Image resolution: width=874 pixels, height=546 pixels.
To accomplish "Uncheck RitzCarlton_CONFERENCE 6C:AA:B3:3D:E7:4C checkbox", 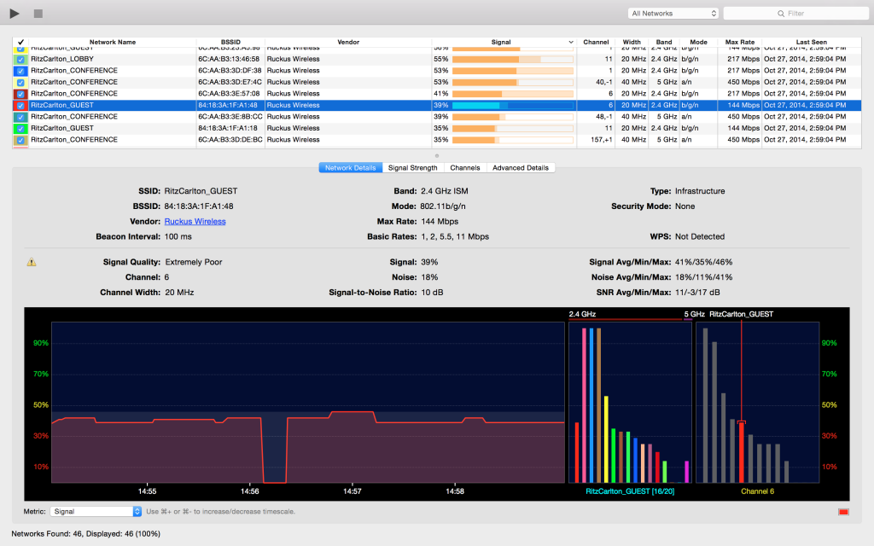I will pyautogui.click(x=20, y=83).
